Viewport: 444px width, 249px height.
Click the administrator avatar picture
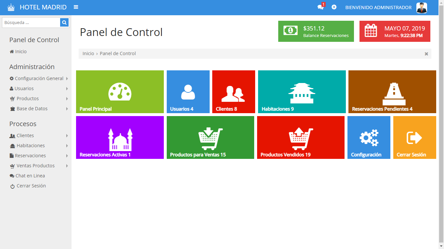pos(422,7)
